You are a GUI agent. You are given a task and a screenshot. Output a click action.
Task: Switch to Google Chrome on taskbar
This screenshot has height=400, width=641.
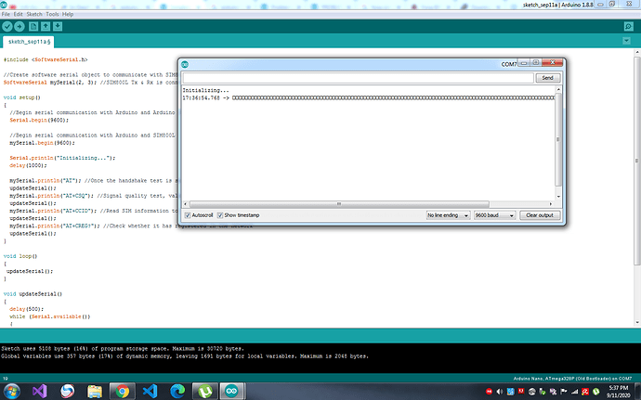pos(123,391)
